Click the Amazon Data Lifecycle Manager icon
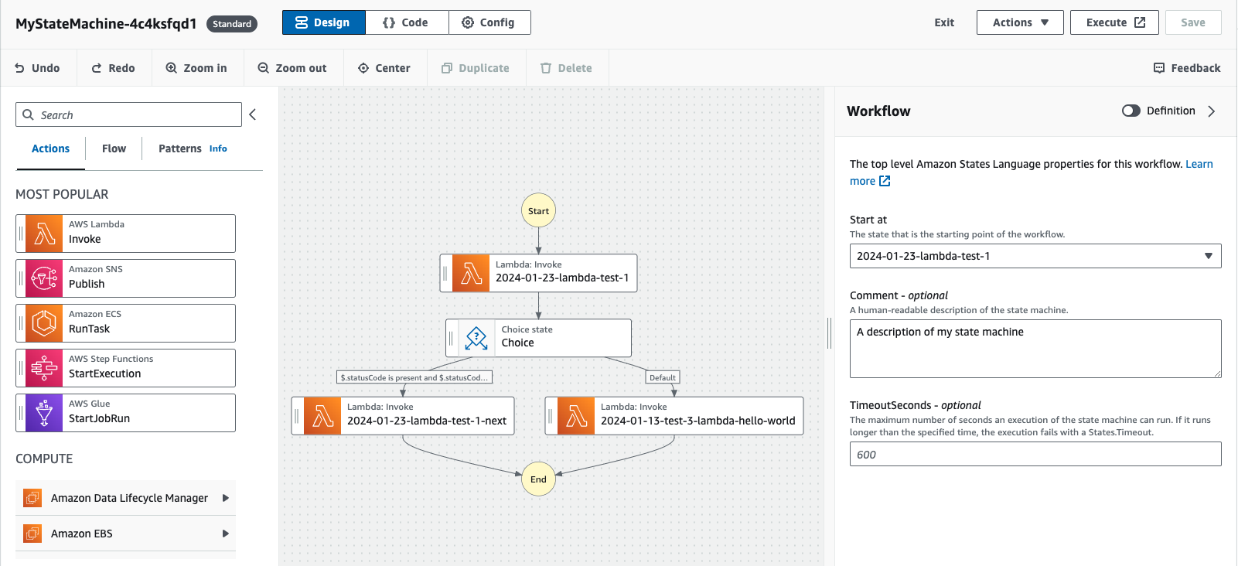This screenshot has height=566, width=1238. pos(32,498)
